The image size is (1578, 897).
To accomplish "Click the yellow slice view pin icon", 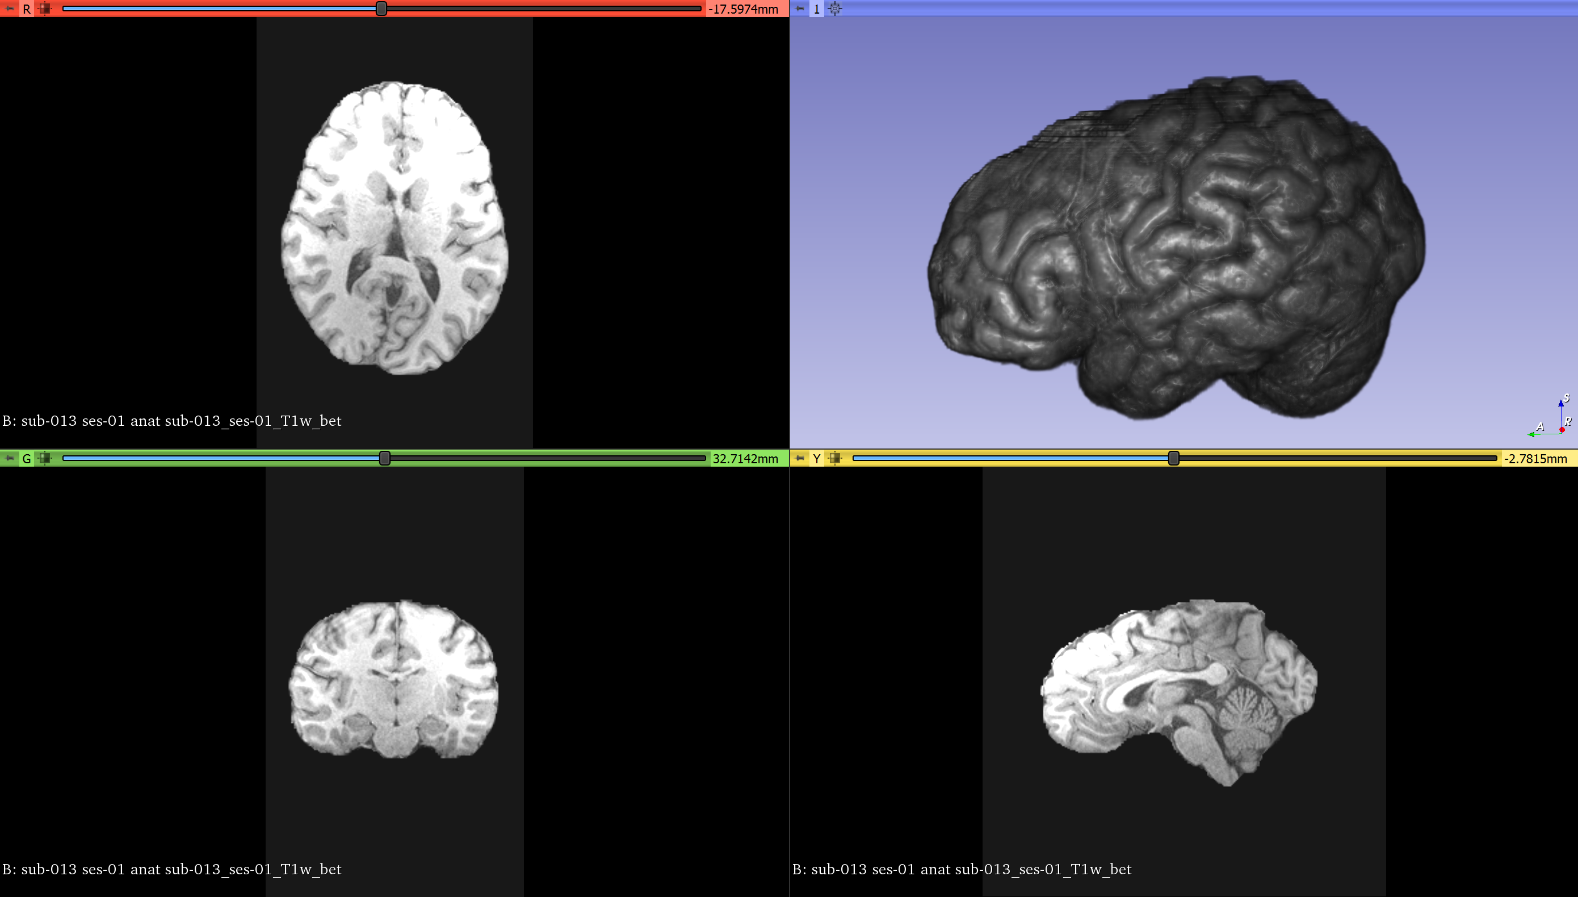I will click(x=799, y=458).
